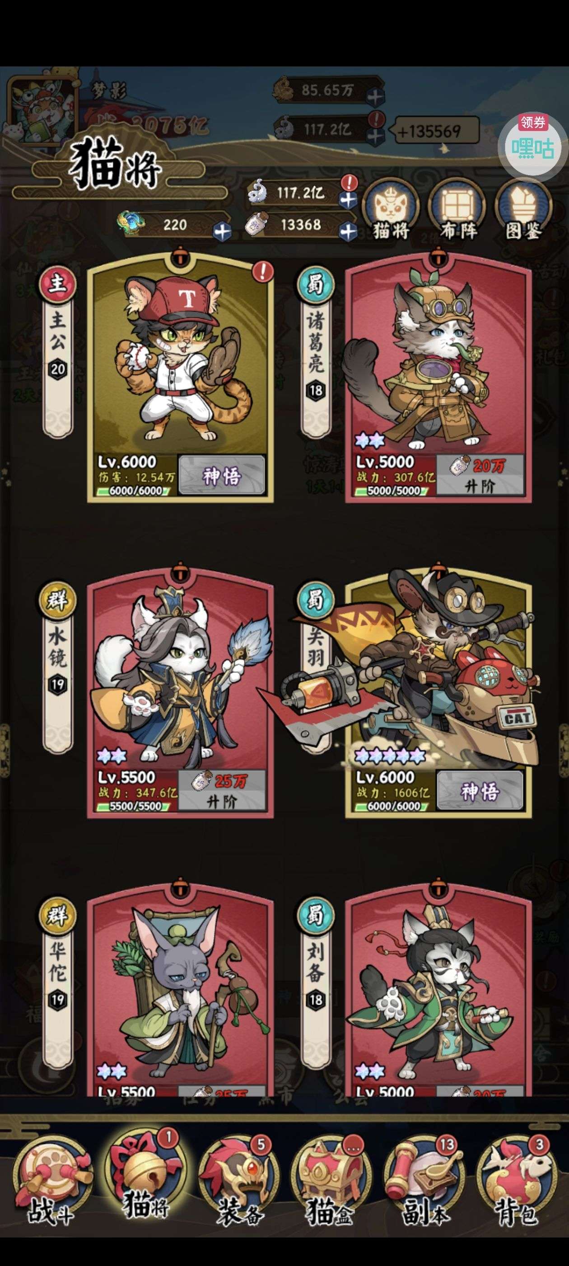The width and height of the screenshot is (569, 1266).
Task: Add more of the 220 swirl currency
Action: 222,231
